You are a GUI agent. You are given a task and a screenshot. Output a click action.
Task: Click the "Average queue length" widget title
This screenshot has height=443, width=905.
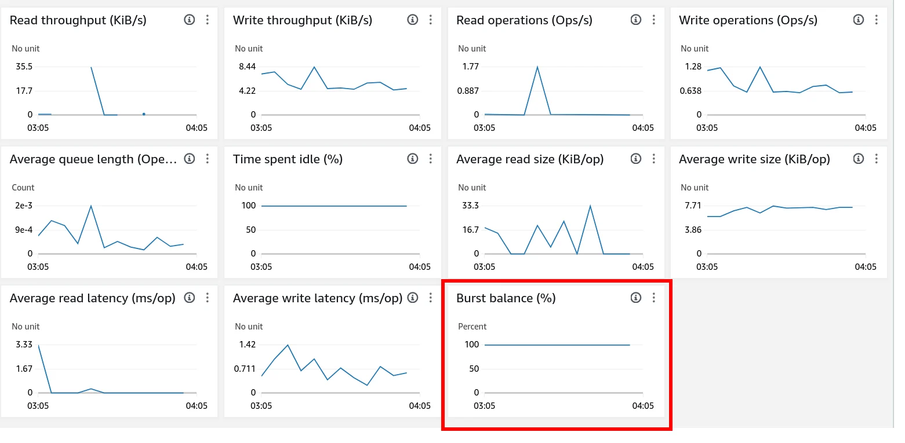point(94,159)
